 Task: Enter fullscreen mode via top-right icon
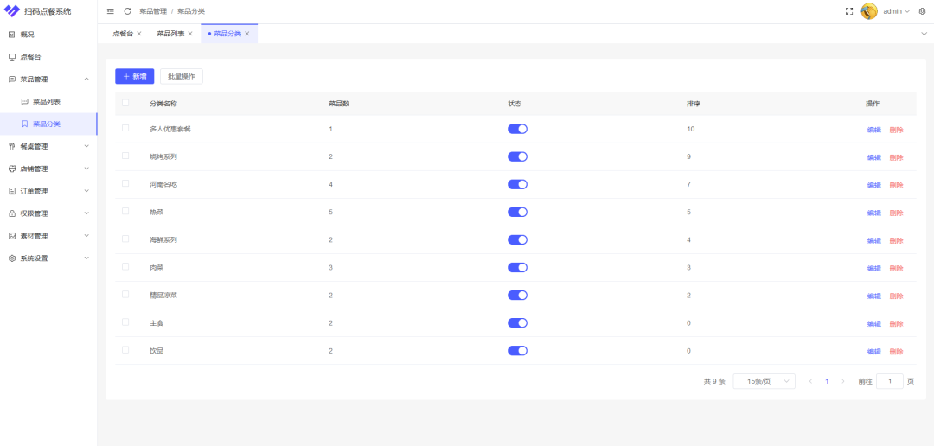pyautogui.click(x=848, y=11)
